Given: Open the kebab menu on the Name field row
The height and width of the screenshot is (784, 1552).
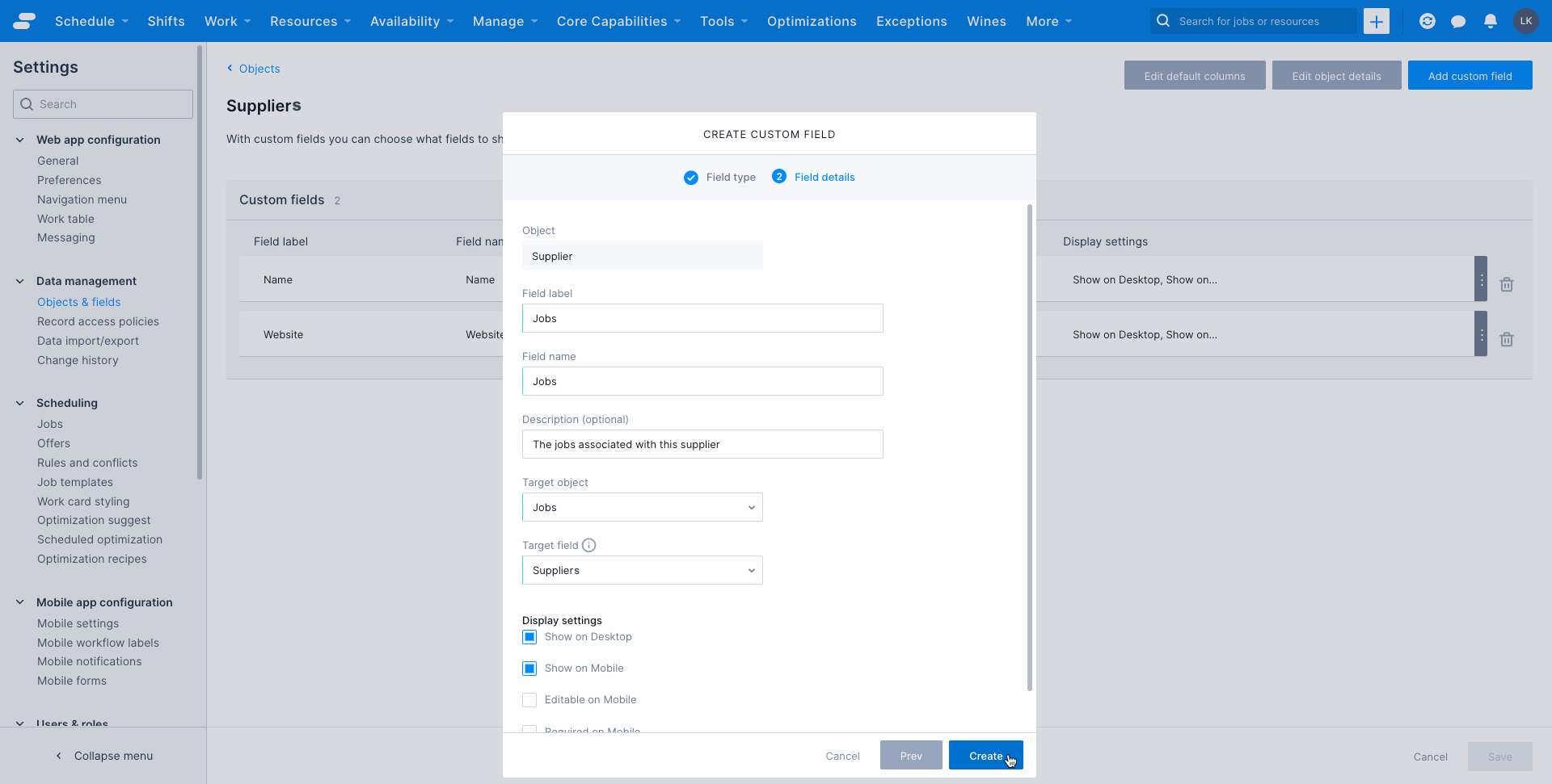Looking at the screenshot, I should point(1481,279).
